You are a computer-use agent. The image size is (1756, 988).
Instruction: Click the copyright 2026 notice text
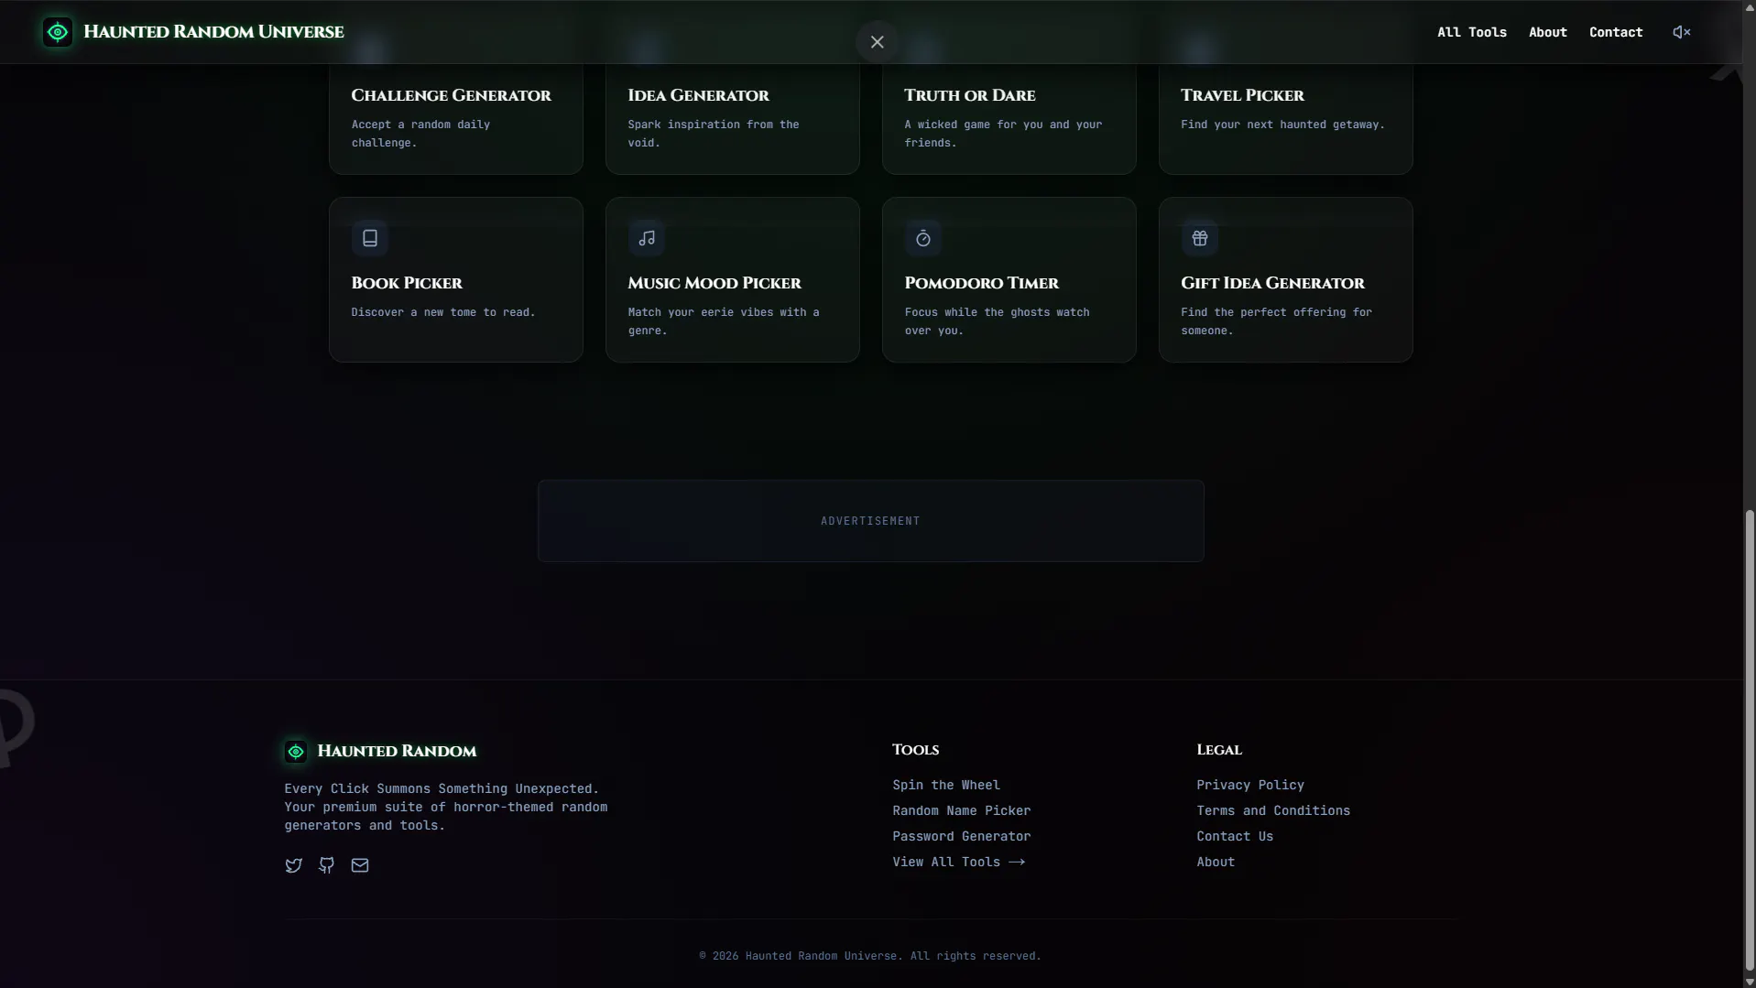click(870, 956)
